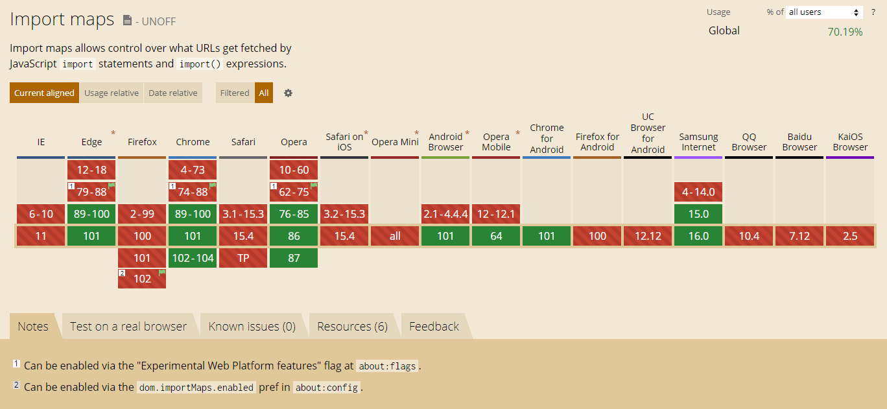This screenshot has height=409, width=887.
Task: Toggle the All browsers option
Action: click(264, 93)
